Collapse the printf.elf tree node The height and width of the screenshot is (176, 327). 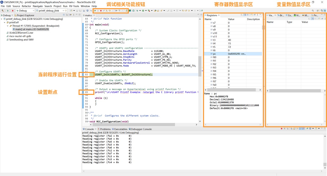tap(5, 22)
